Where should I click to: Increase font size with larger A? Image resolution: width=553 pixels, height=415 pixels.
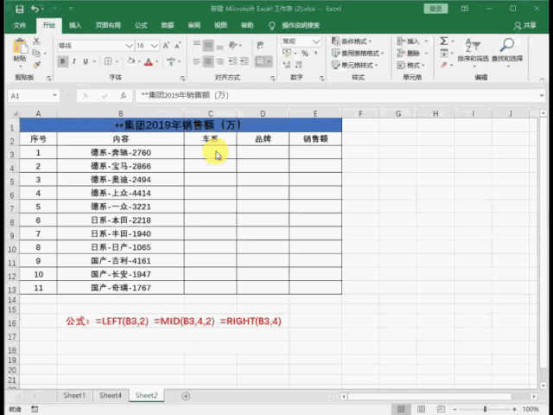click(x=166, y=46)
